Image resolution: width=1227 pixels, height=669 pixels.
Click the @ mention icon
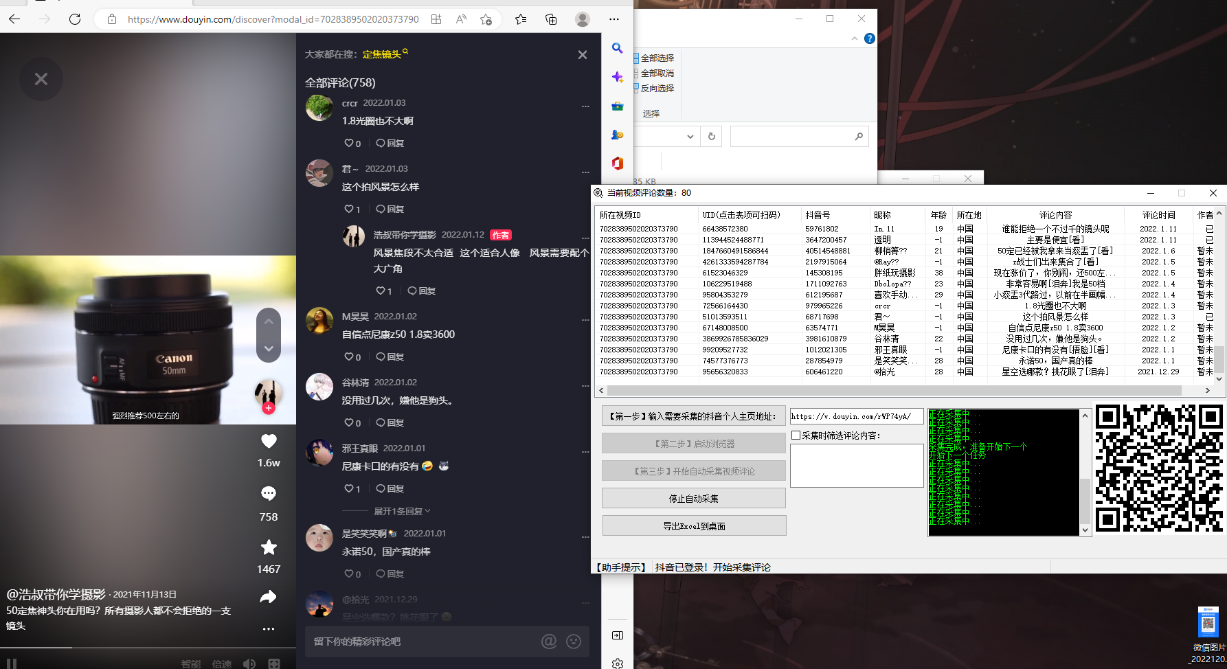[548, 642]
